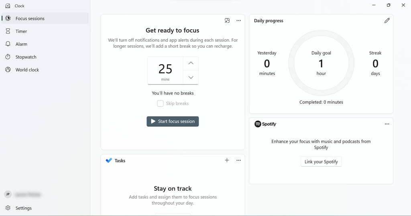Open the focus card more options menu
This screenshot has width=411, height=216.
(239, 20)
